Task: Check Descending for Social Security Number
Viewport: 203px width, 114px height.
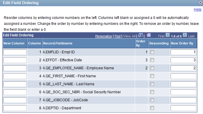Action: [x=152, y=92]
